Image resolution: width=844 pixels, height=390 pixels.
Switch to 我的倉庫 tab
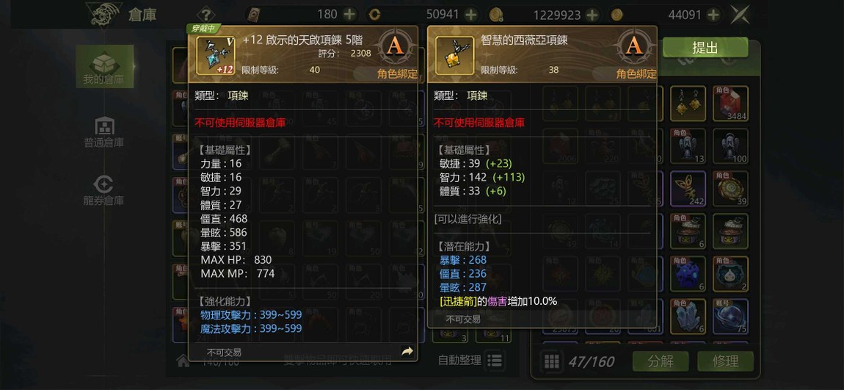(104, 68)
